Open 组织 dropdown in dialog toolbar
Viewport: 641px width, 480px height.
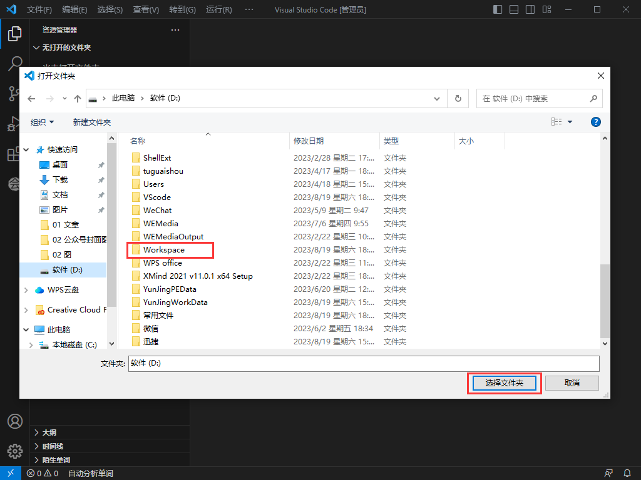(x=42, y=122)
